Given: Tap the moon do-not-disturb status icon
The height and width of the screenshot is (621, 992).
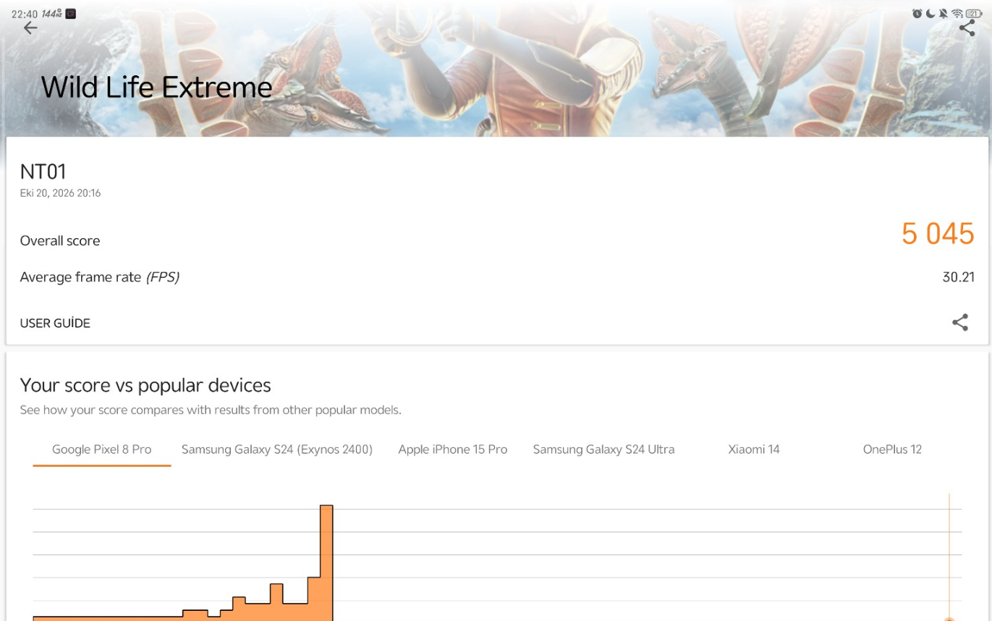Looking at the screenshot, I should (930, 14).
